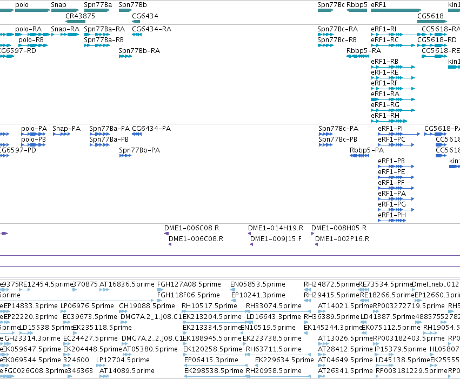This screenshot has width=460, height=379.
Task: Select the Spn77Bc gene label
Action: (x=331, y=5)
